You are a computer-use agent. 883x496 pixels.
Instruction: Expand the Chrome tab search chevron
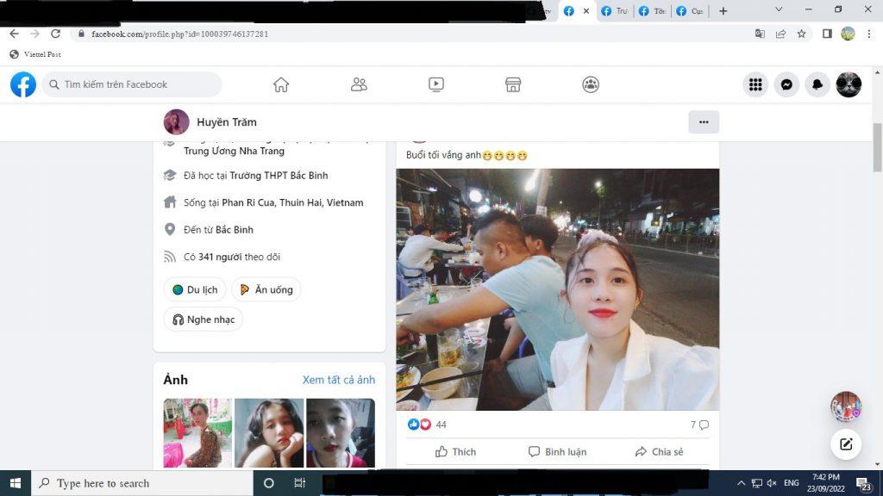coord(779,10)
